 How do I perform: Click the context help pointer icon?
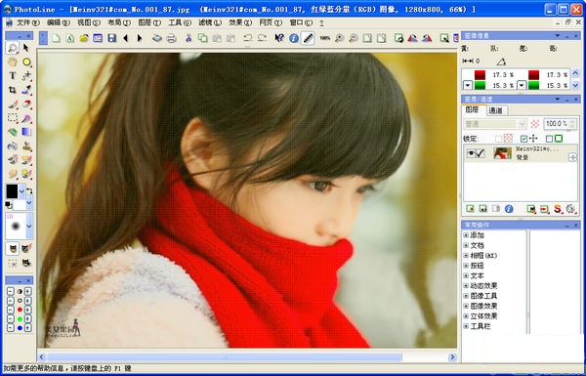tap(279, 38)
